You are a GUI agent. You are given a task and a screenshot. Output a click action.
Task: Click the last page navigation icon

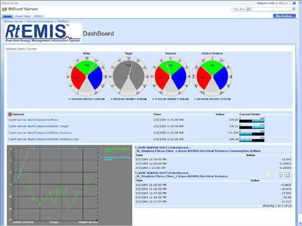tap(287, 175)
